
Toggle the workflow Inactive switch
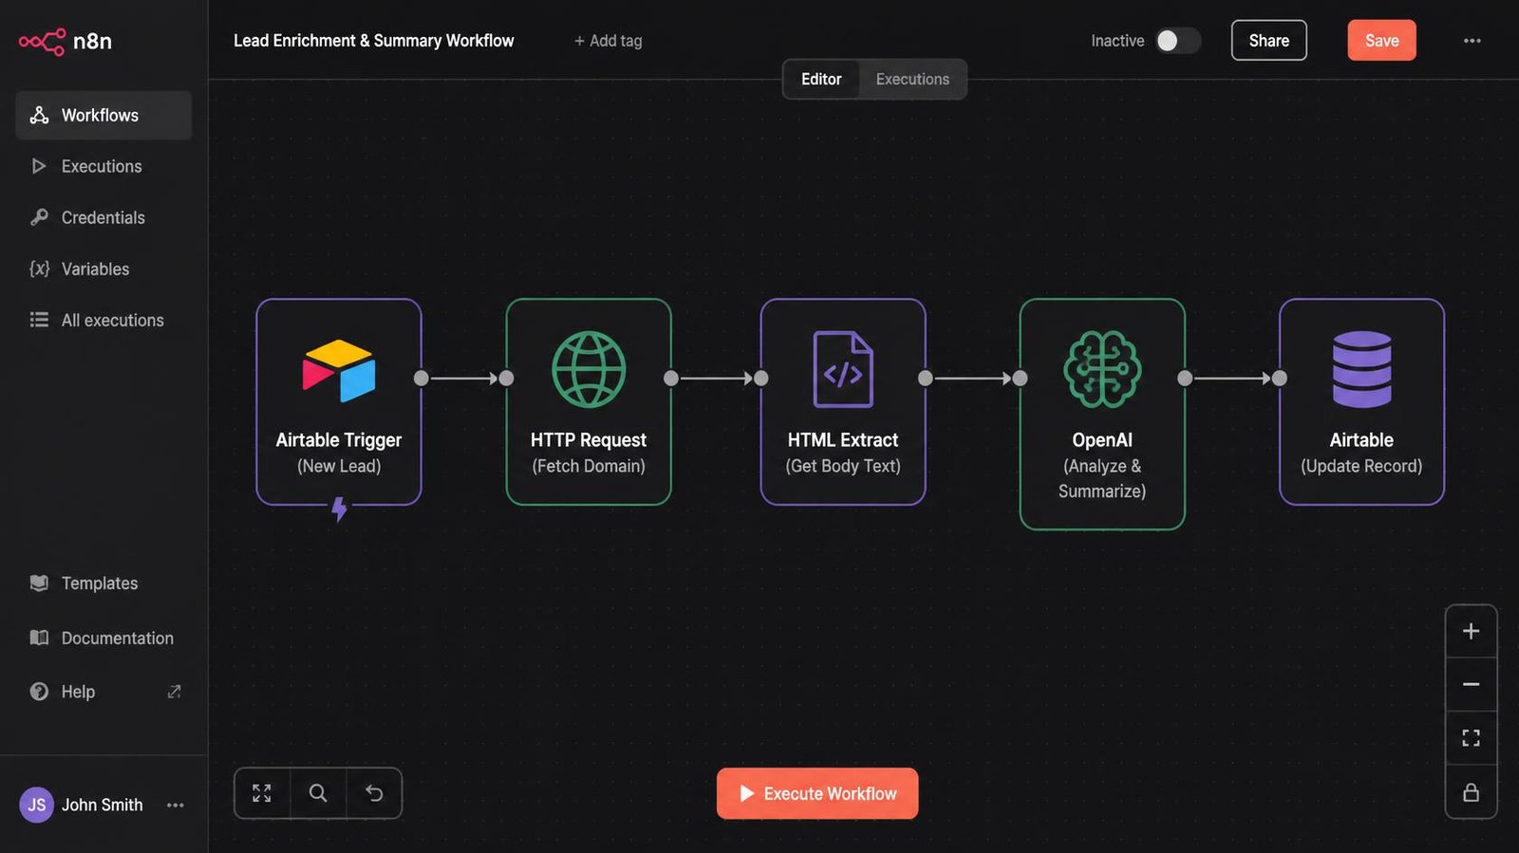1177,41
